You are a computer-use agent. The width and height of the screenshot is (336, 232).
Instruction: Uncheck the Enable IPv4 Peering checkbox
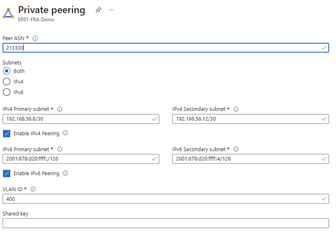7,133
